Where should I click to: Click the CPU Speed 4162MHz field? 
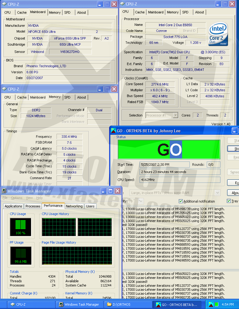coord(180,180)
